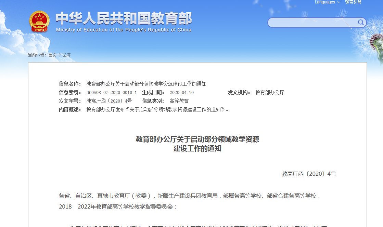Click the magnifying glass search icon
This screenshot has width=383, height=227.
(x=361, y=23)
